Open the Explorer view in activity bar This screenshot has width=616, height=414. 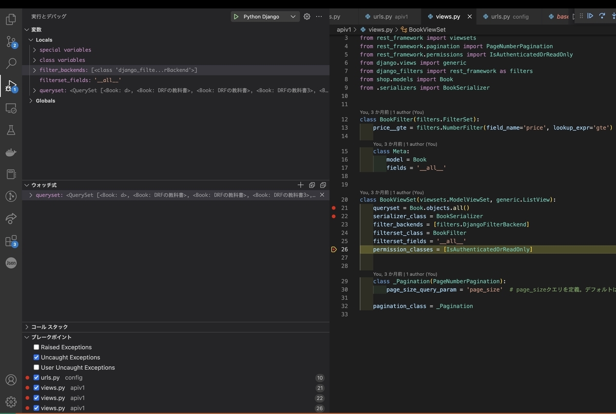(x=11, y=20)
